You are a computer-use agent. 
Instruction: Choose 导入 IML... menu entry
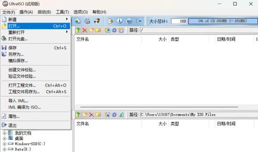pos(36,101)
